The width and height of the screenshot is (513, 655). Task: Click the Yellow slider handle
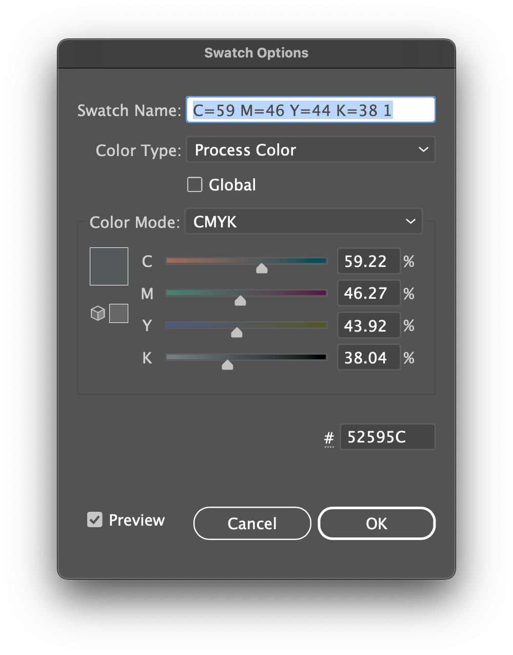236,333
